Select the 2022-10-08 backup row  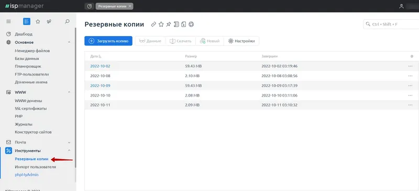click(252, 76)
